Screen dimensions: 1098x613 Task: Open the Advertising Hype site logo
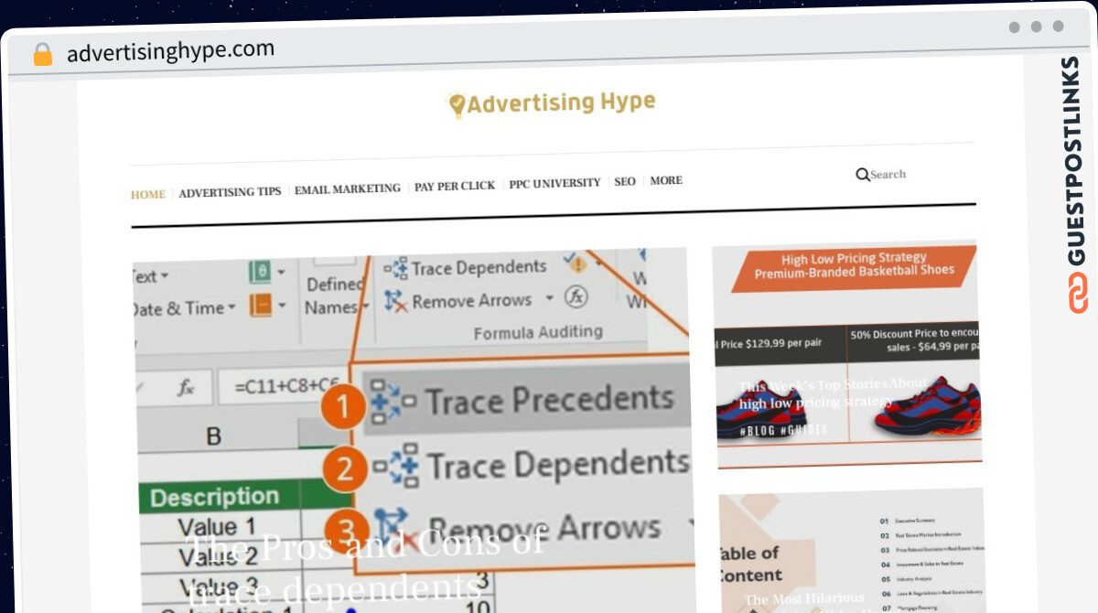tap(551, 103)
